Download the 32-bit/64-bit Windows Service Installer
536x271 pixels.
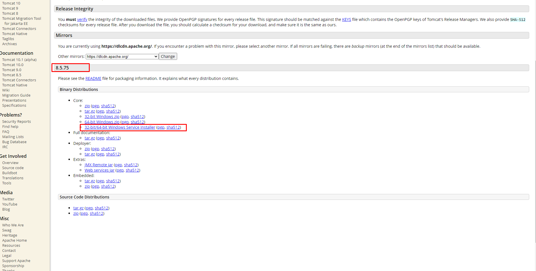(x=120, y=127)
